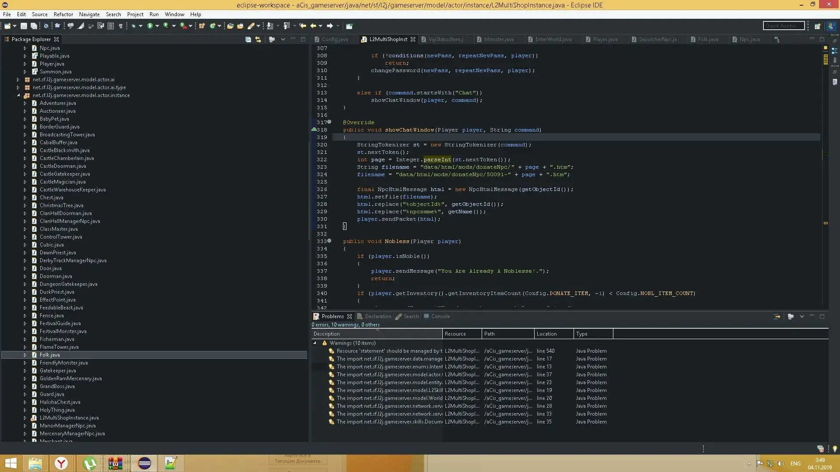Expand the net.sf.l2j.gameserver.model.actor.ai package
Viewport: 840px width, 472px height.
[x=18, y=80]
